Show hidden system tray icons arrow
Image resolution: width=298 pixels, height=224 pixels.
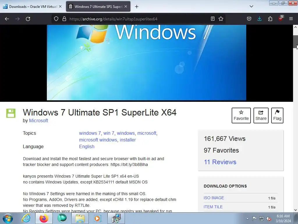click(x=247, y=218)
